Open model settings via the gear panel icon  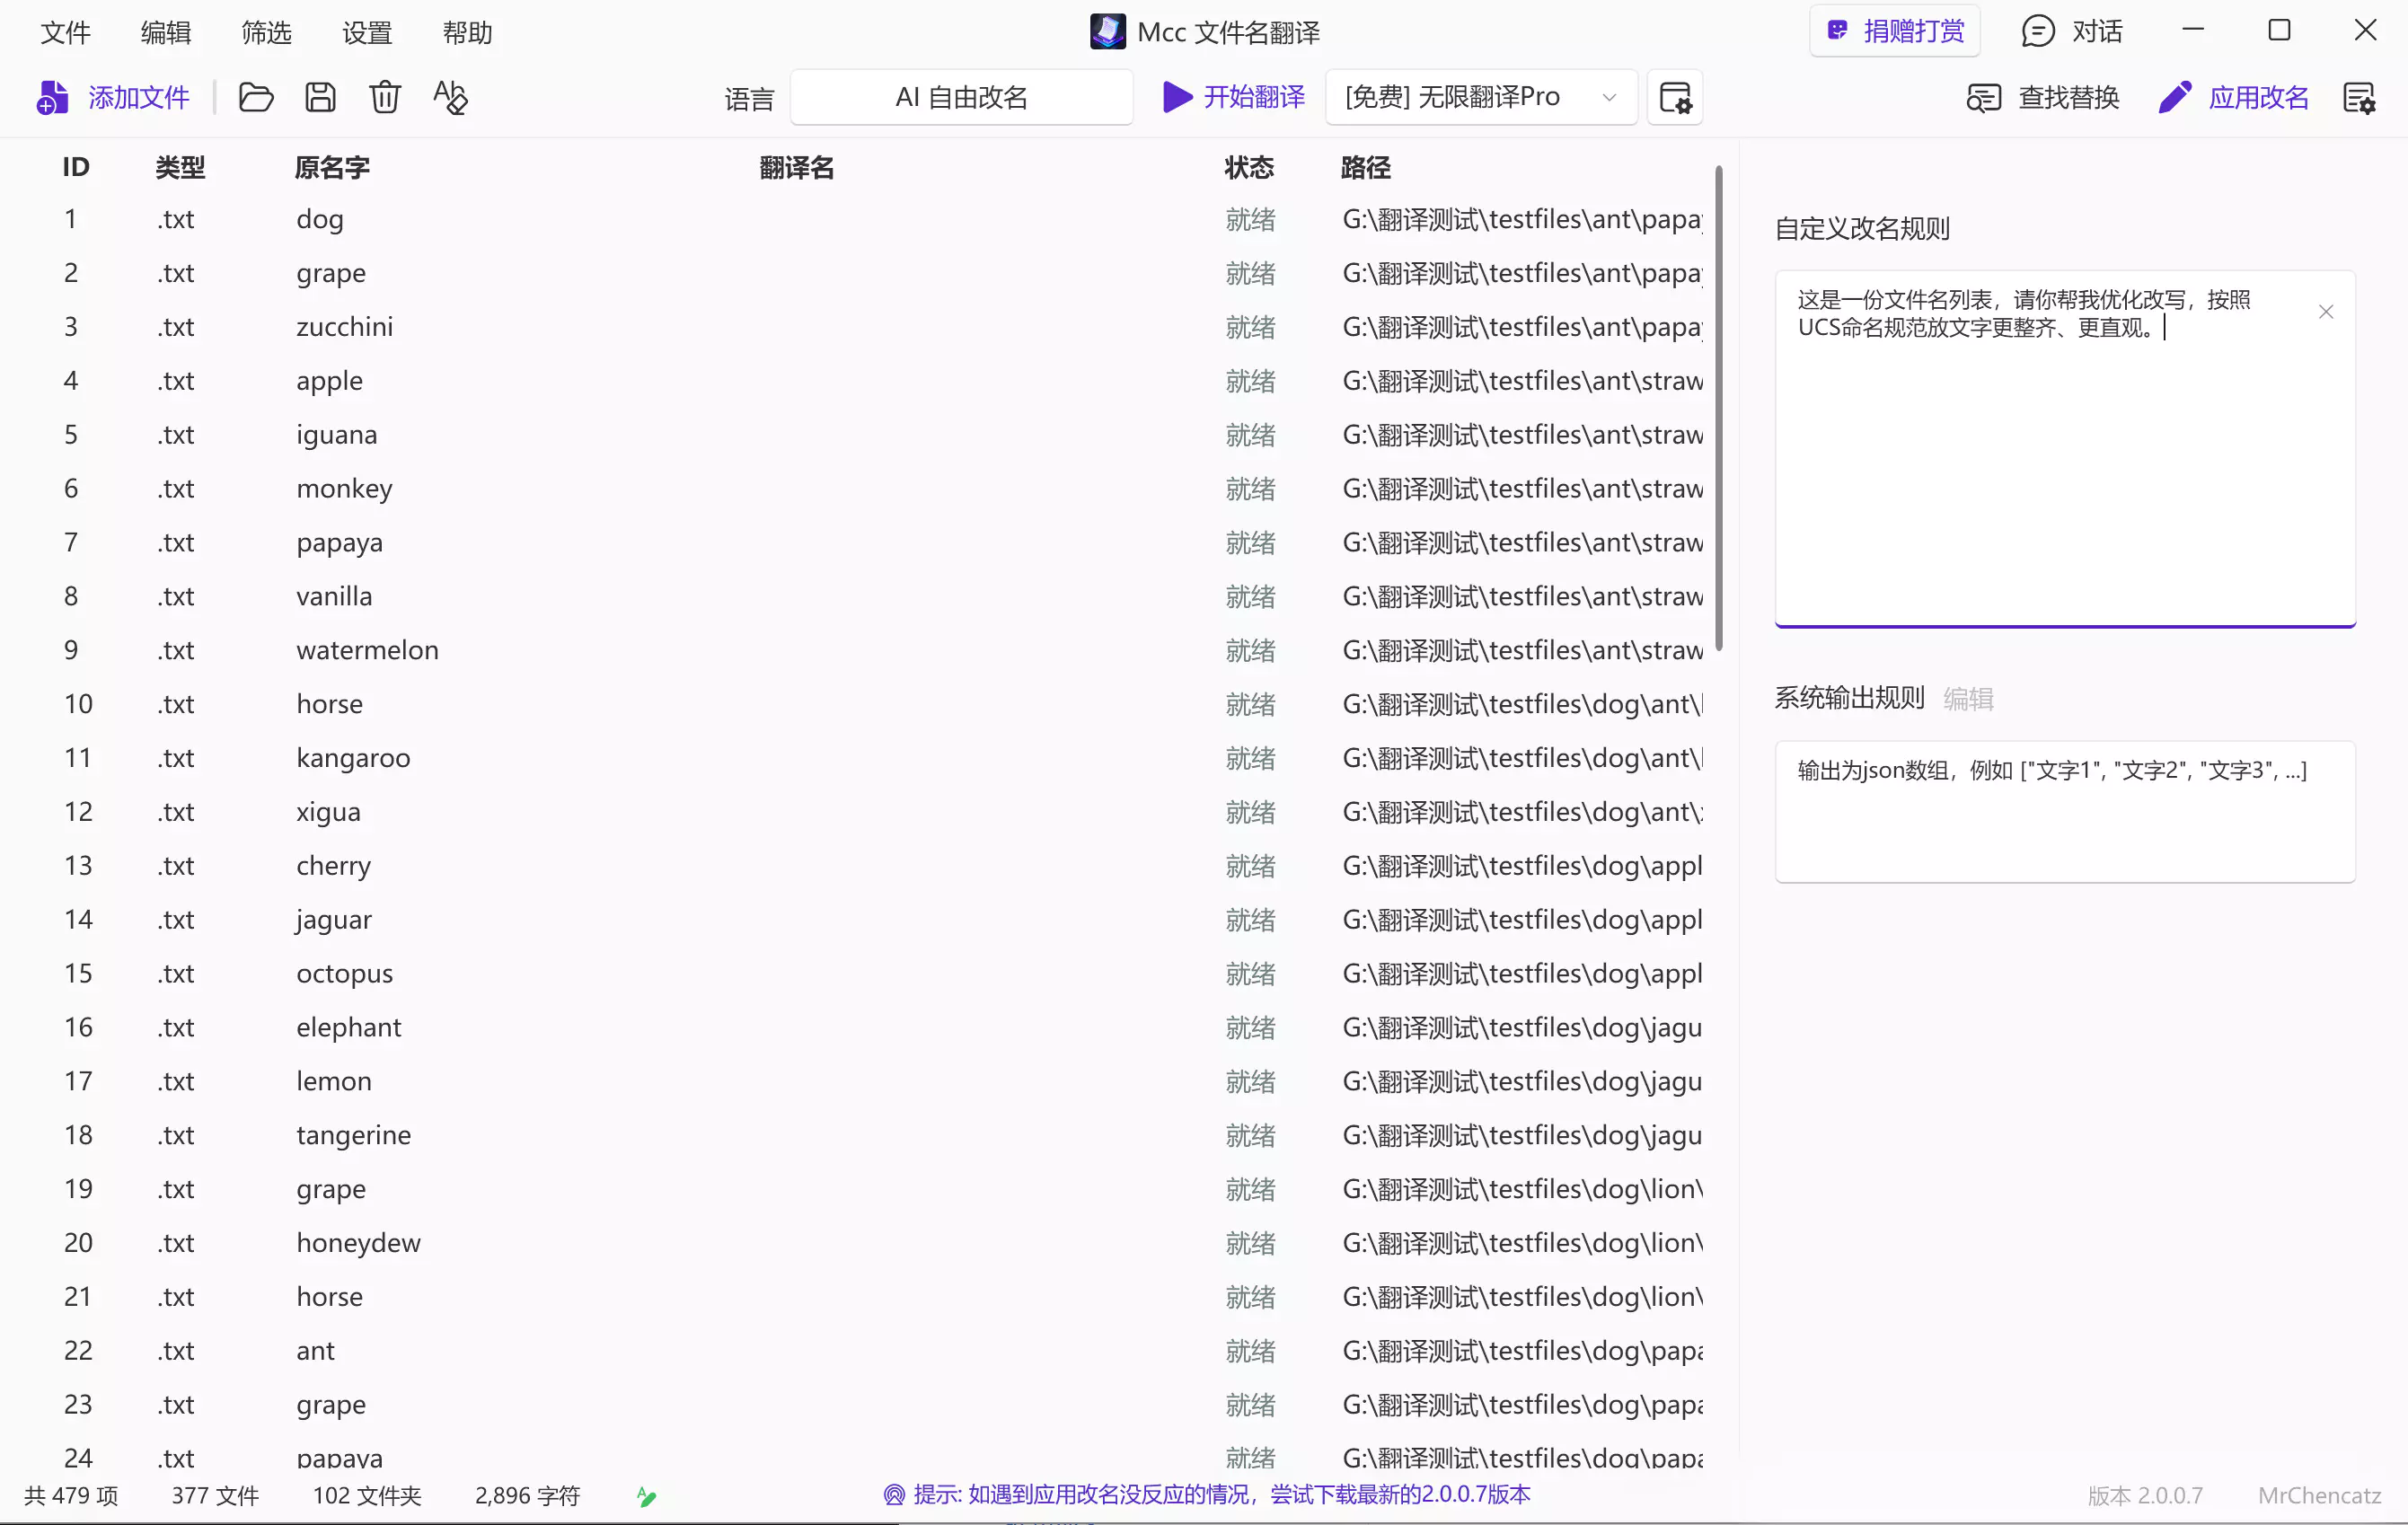1675,97
